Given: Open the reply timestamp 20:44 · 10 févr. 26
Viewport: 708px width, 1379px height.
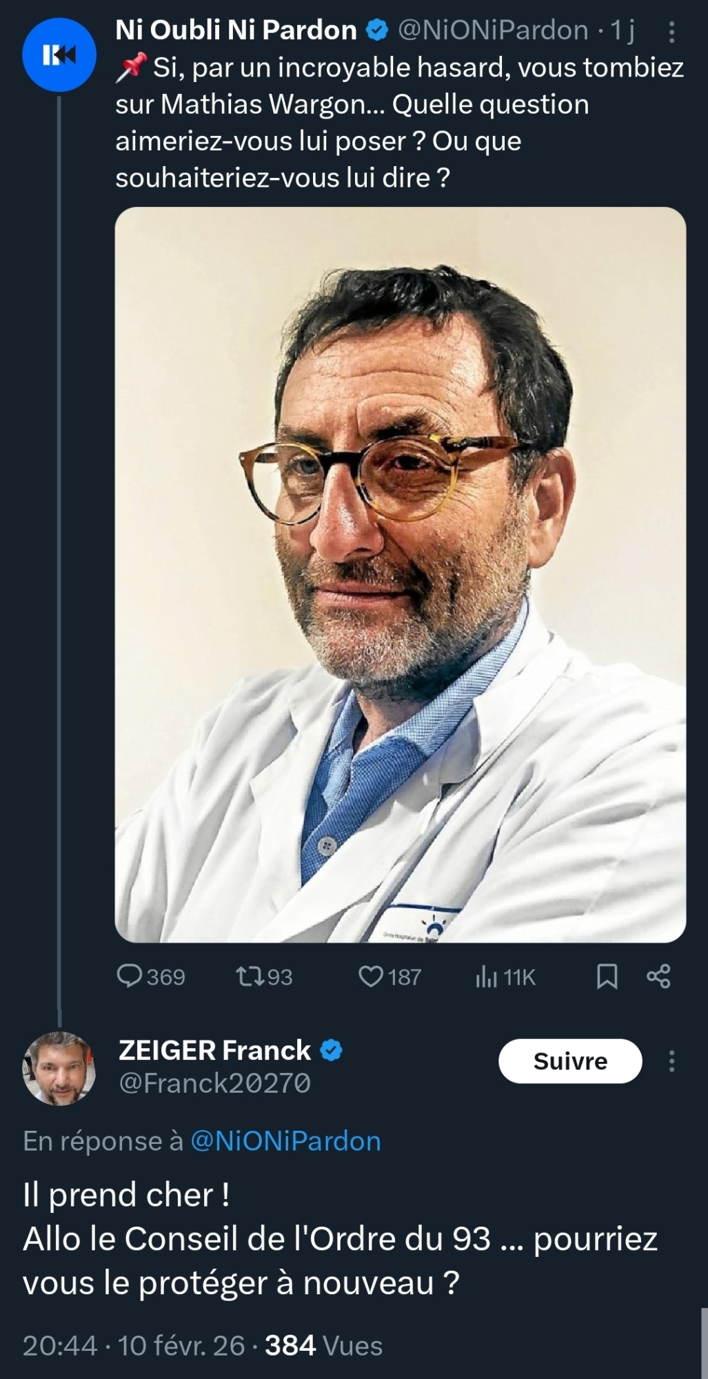Looking at the screenshot, I should click(x=134, y=1345).
